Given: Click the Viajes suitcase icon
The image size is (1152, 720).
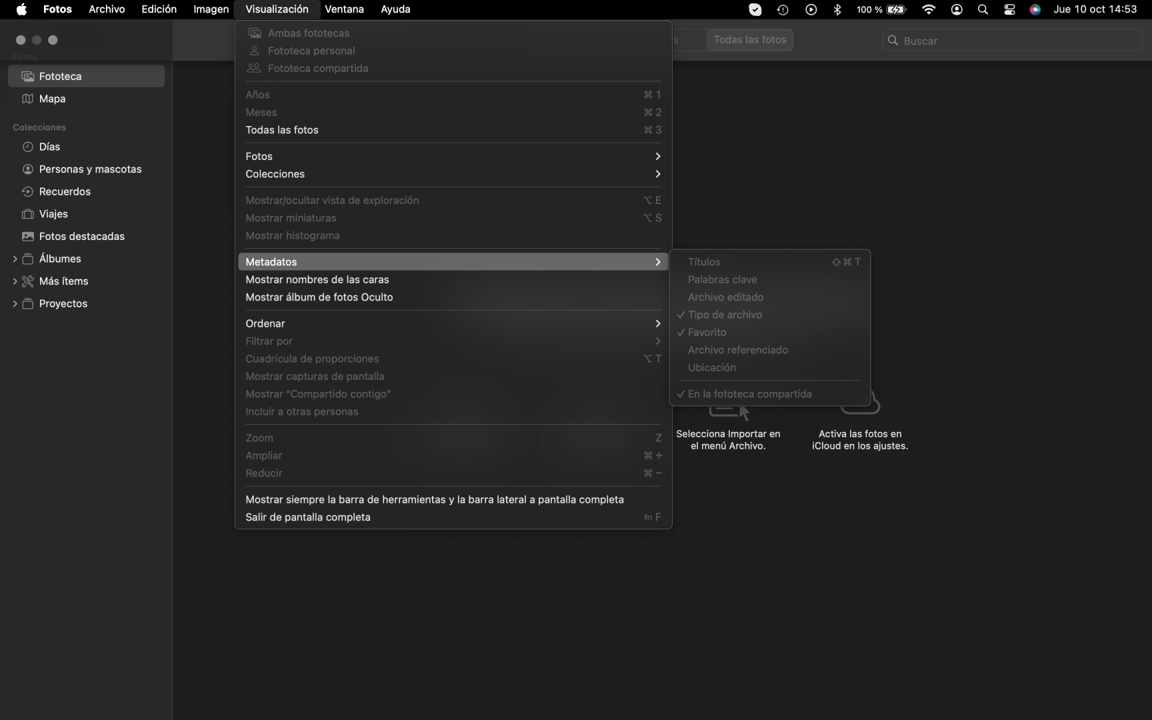Looking at the screenshot, I should click(27, 214).
